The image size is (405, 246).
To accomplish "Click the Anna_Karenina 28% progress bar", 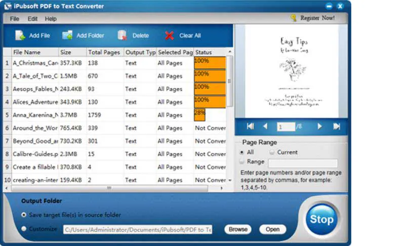I will pos(199,115).
